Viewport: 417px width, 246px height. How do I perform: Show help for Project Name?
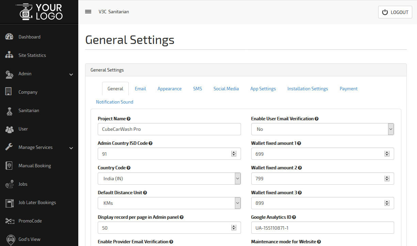pyautogui.click(x=129, y=119)
